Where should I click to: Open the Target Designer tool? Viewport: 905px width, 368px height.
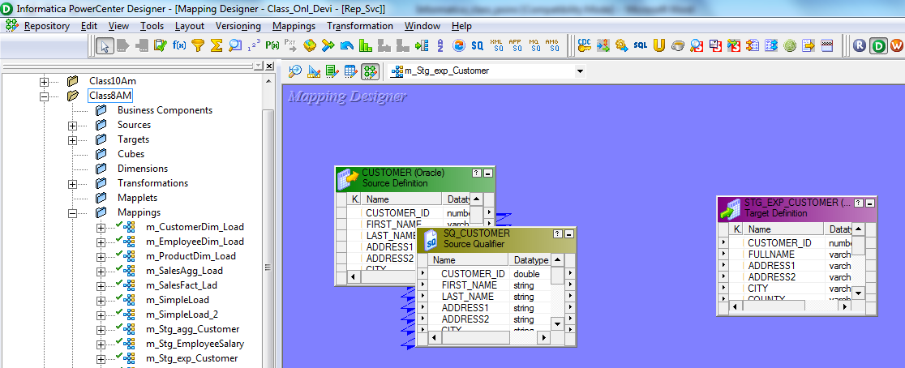[314, 71]
